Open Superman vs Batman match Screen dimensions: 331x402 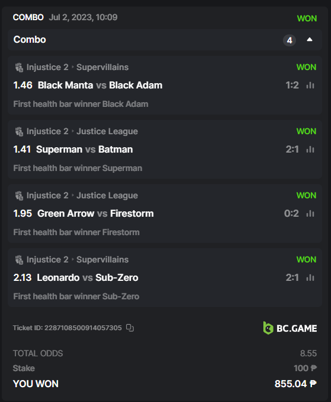click(x=84, y=149)
